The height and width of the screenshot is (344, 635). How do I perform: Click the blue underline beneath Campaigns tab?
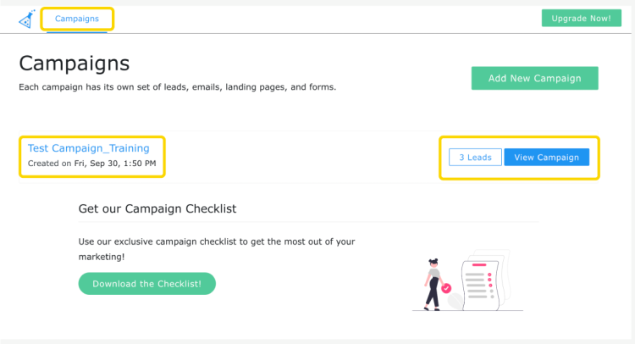[x=77, y=32]
